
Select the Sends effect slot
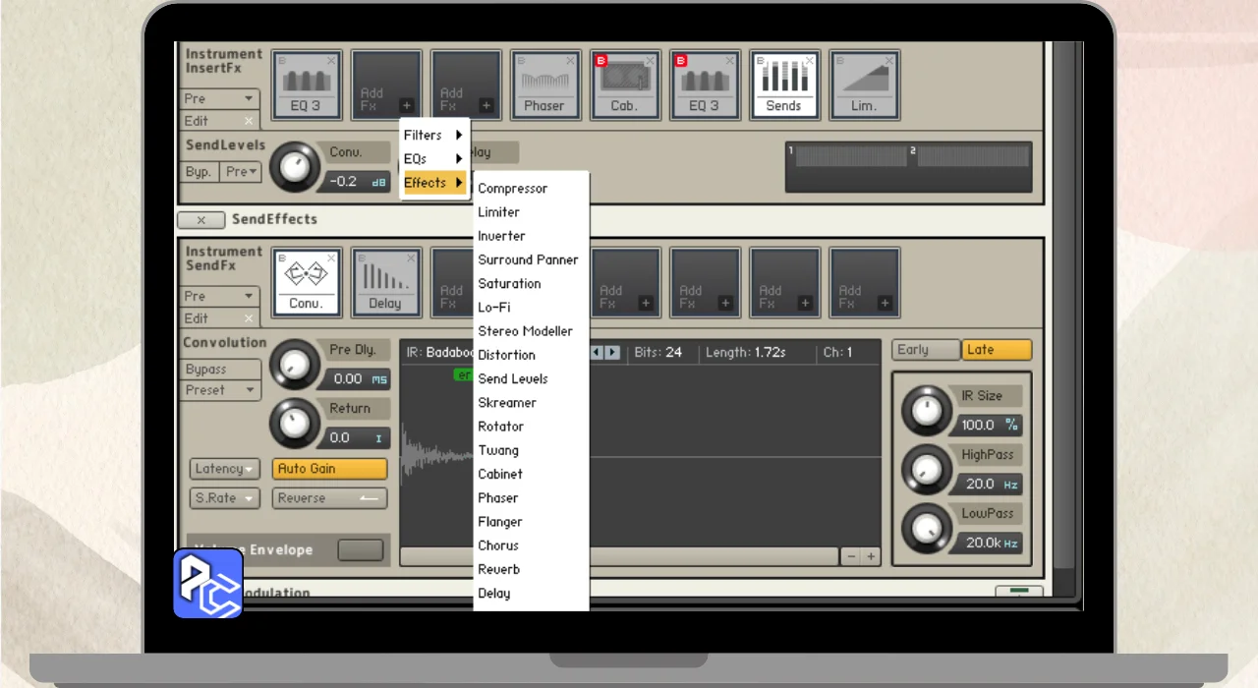pos(783,86)
